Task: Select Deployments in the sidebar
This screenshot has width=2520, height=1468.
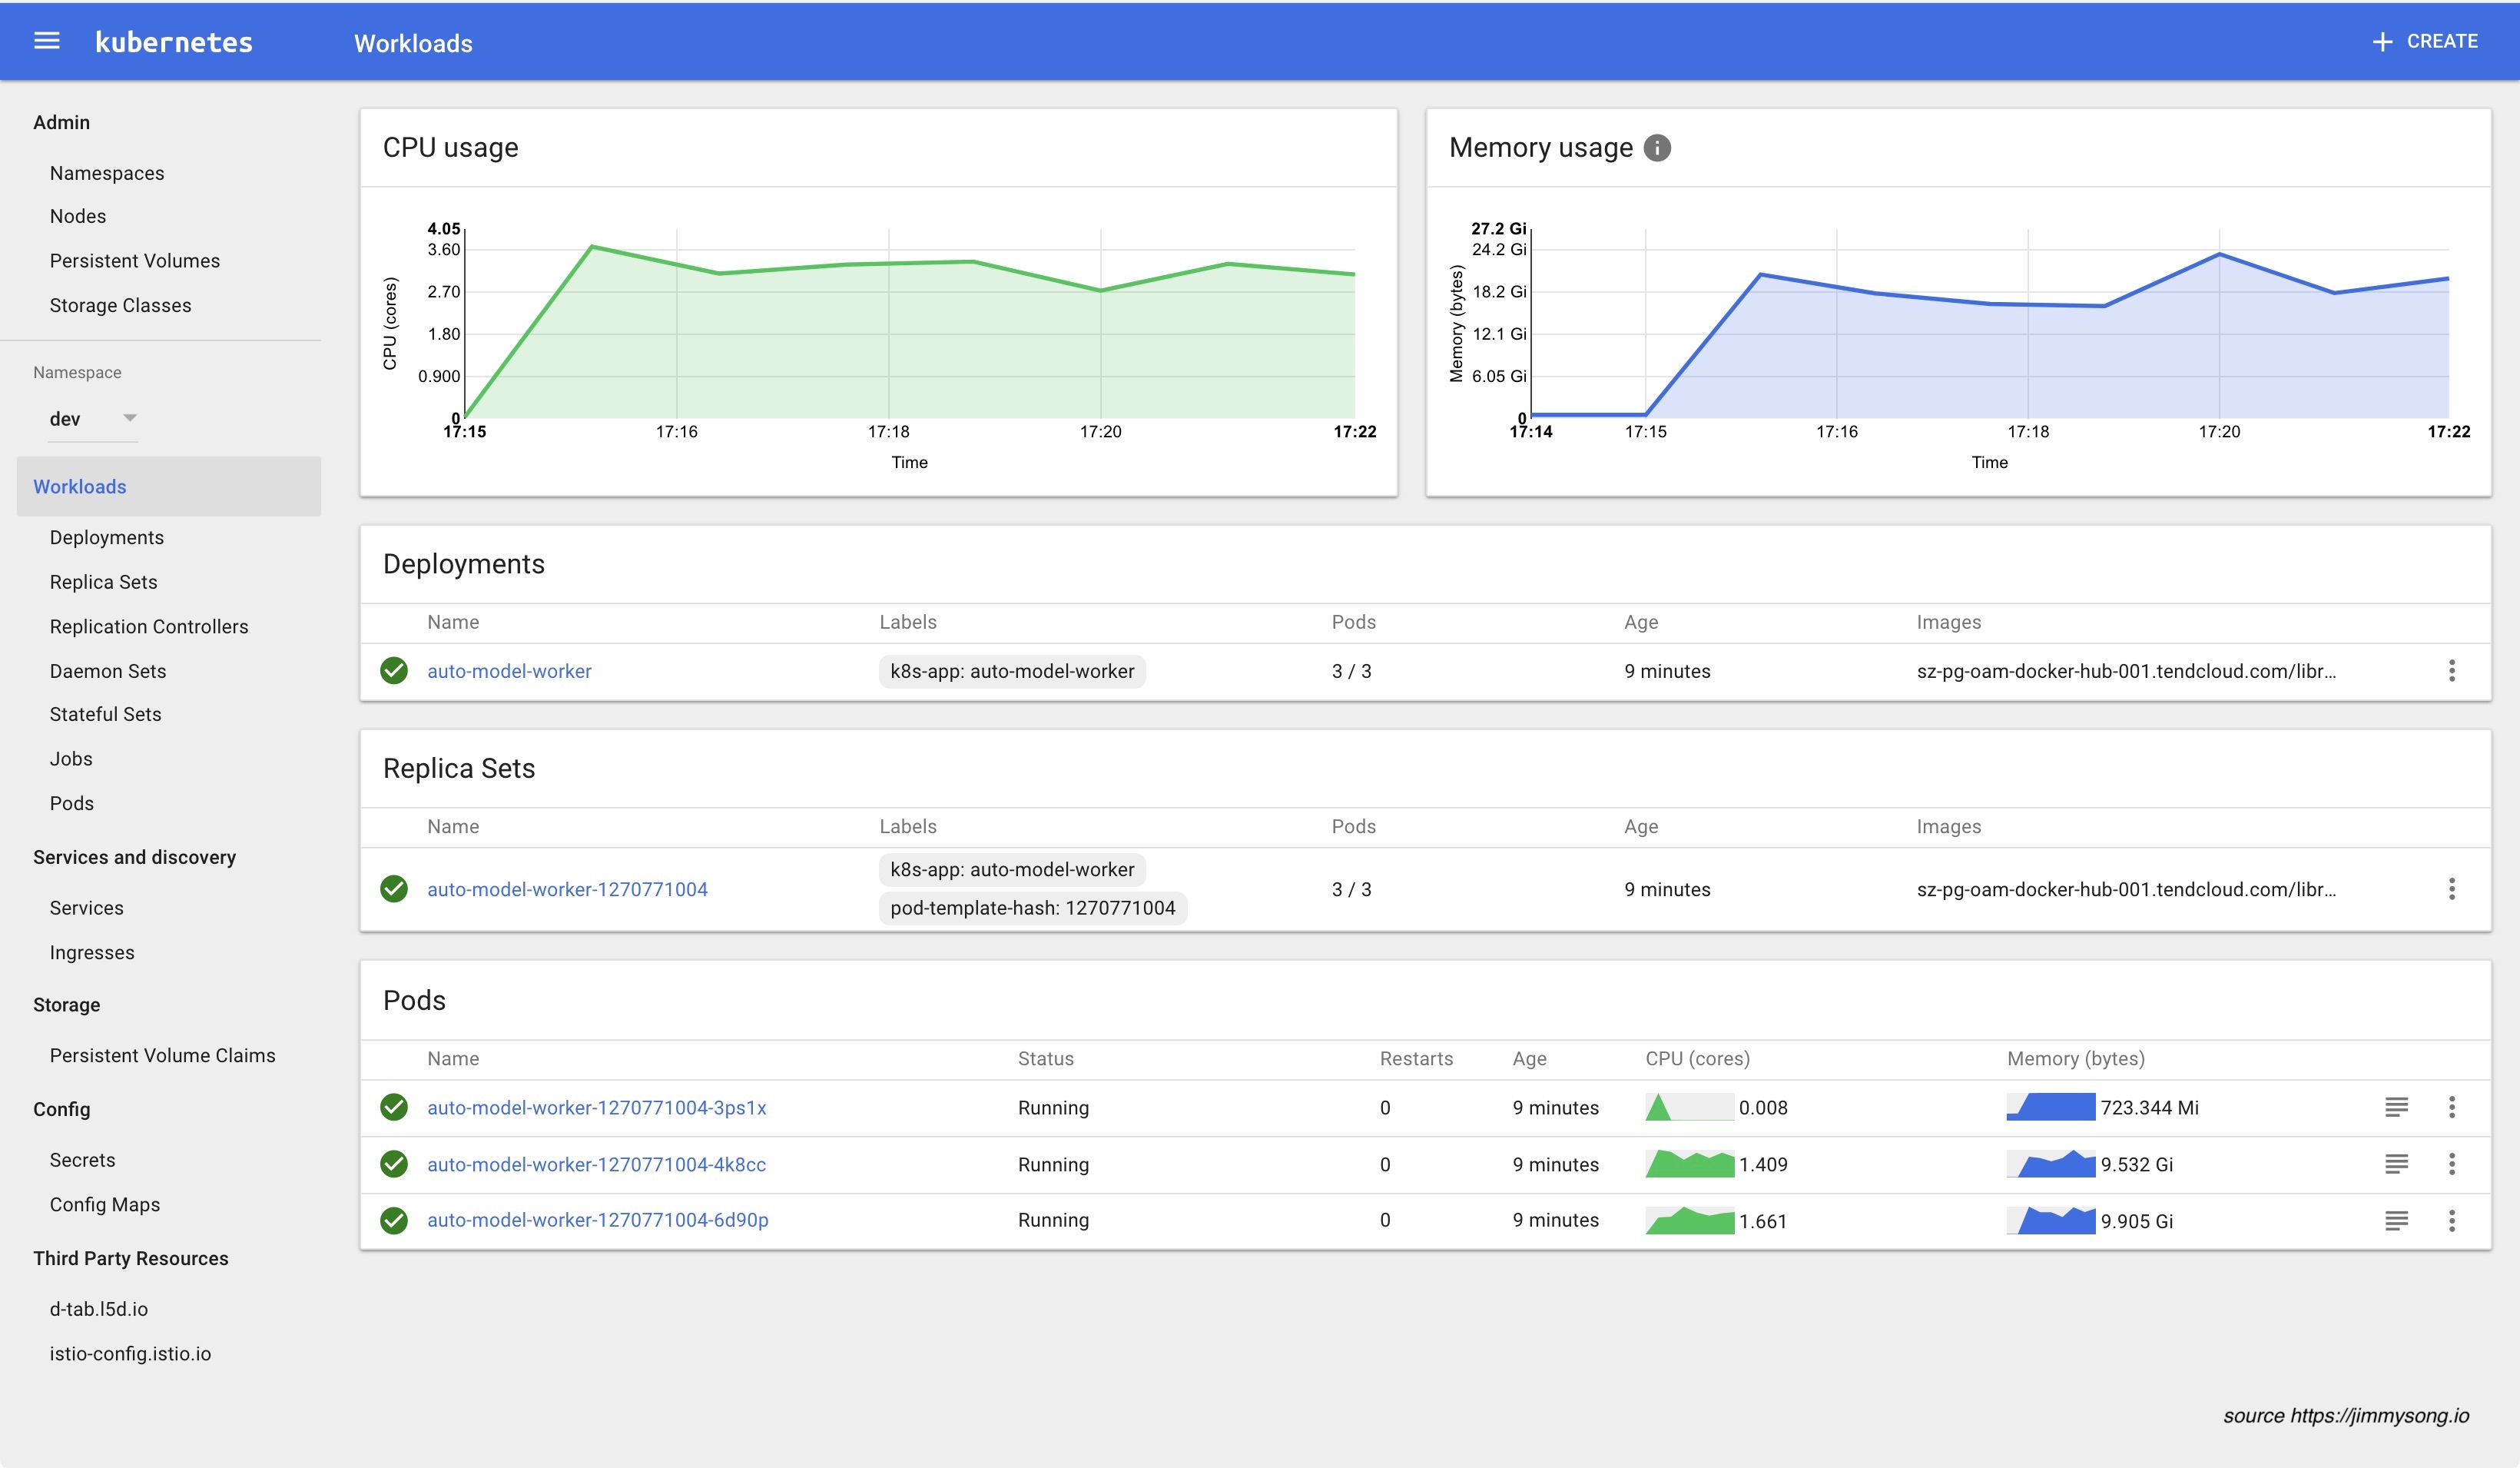Action: pyautogui.click(x=107, y=537)
